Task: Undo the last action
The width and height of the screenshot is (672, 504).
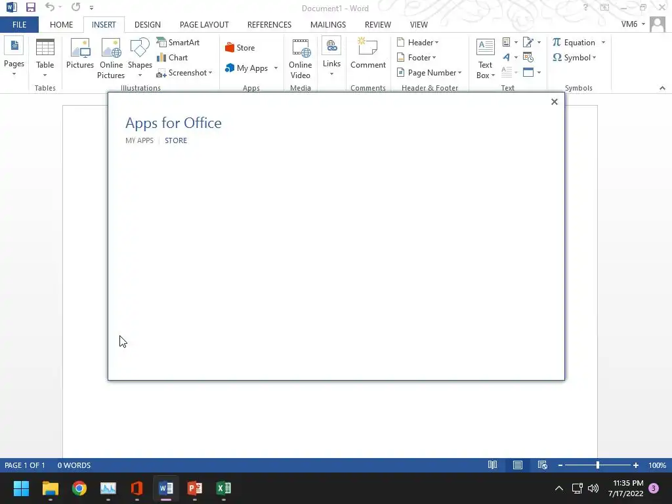Action: [x=50, y=7]
